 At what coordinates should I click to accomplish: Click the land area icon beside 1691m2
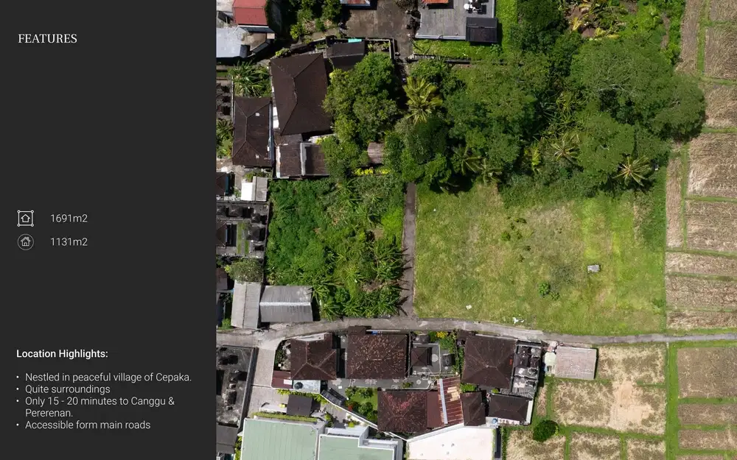25,218
